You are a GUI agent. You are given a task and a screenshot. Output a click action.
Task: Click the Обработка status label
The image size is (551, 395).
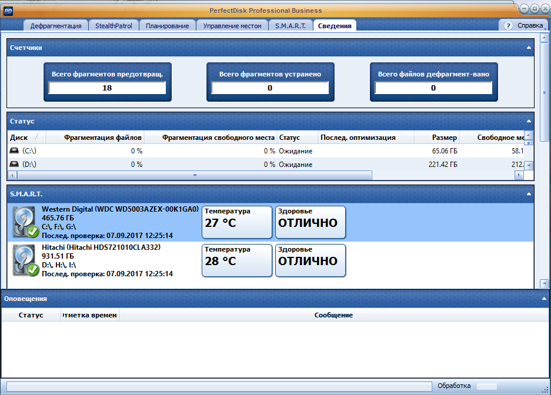click(454, 386)
